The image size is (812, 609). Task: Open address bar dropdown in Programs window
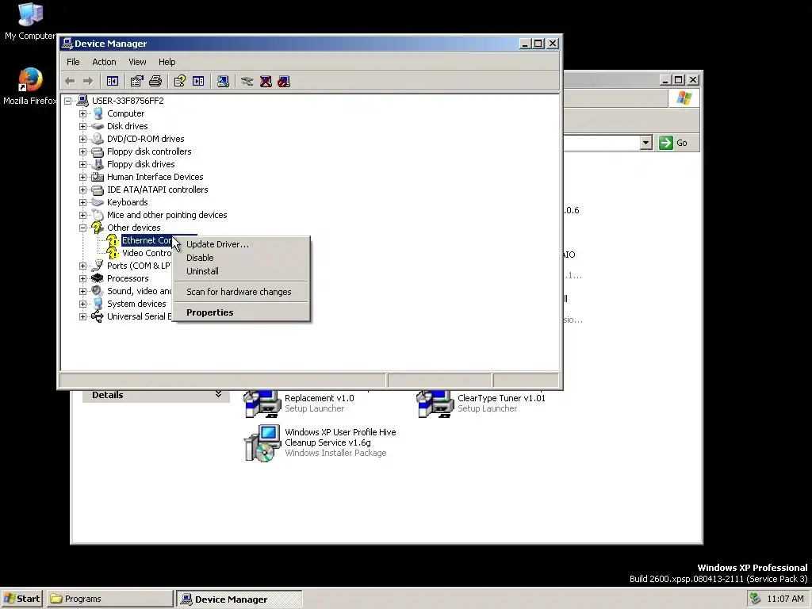pyautogui.click(x=645, y=143)
